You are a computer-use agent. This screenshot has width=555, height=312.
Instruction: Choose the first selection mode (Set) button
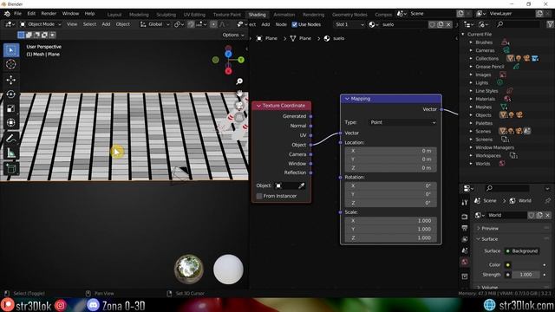tap(21, 35)
